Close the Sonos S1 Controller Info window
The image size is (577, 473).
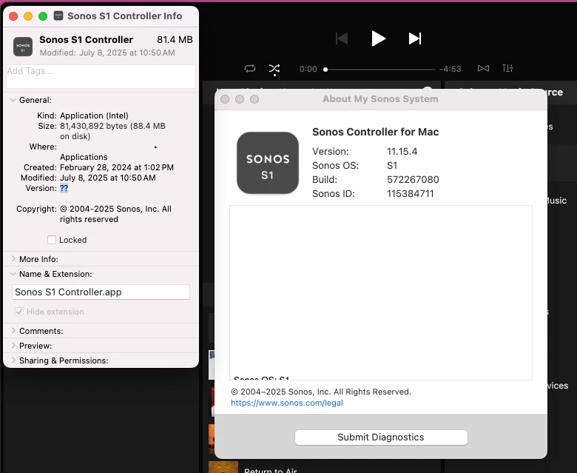coord(13,16)
